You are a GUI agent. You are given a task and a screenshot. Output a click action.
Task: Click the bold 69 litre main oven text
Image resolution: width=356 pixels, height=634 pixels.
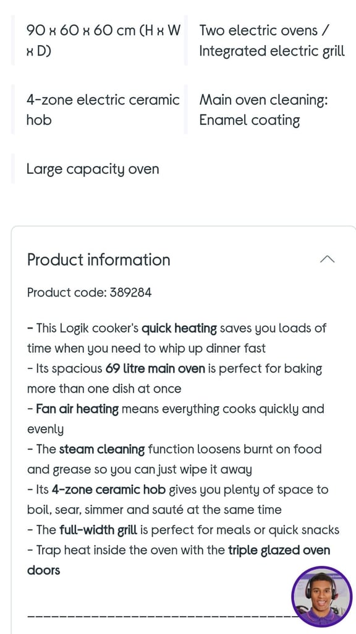tap(155, 369)
